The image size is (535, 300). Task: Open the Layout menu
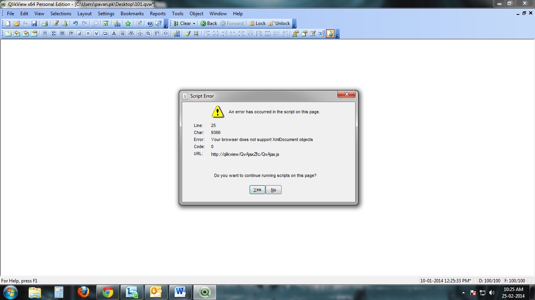click(x=85, y=13)
